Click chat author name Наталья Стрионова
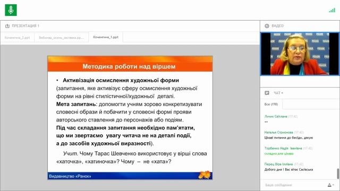The image size is (340, 191). (278, 132)
